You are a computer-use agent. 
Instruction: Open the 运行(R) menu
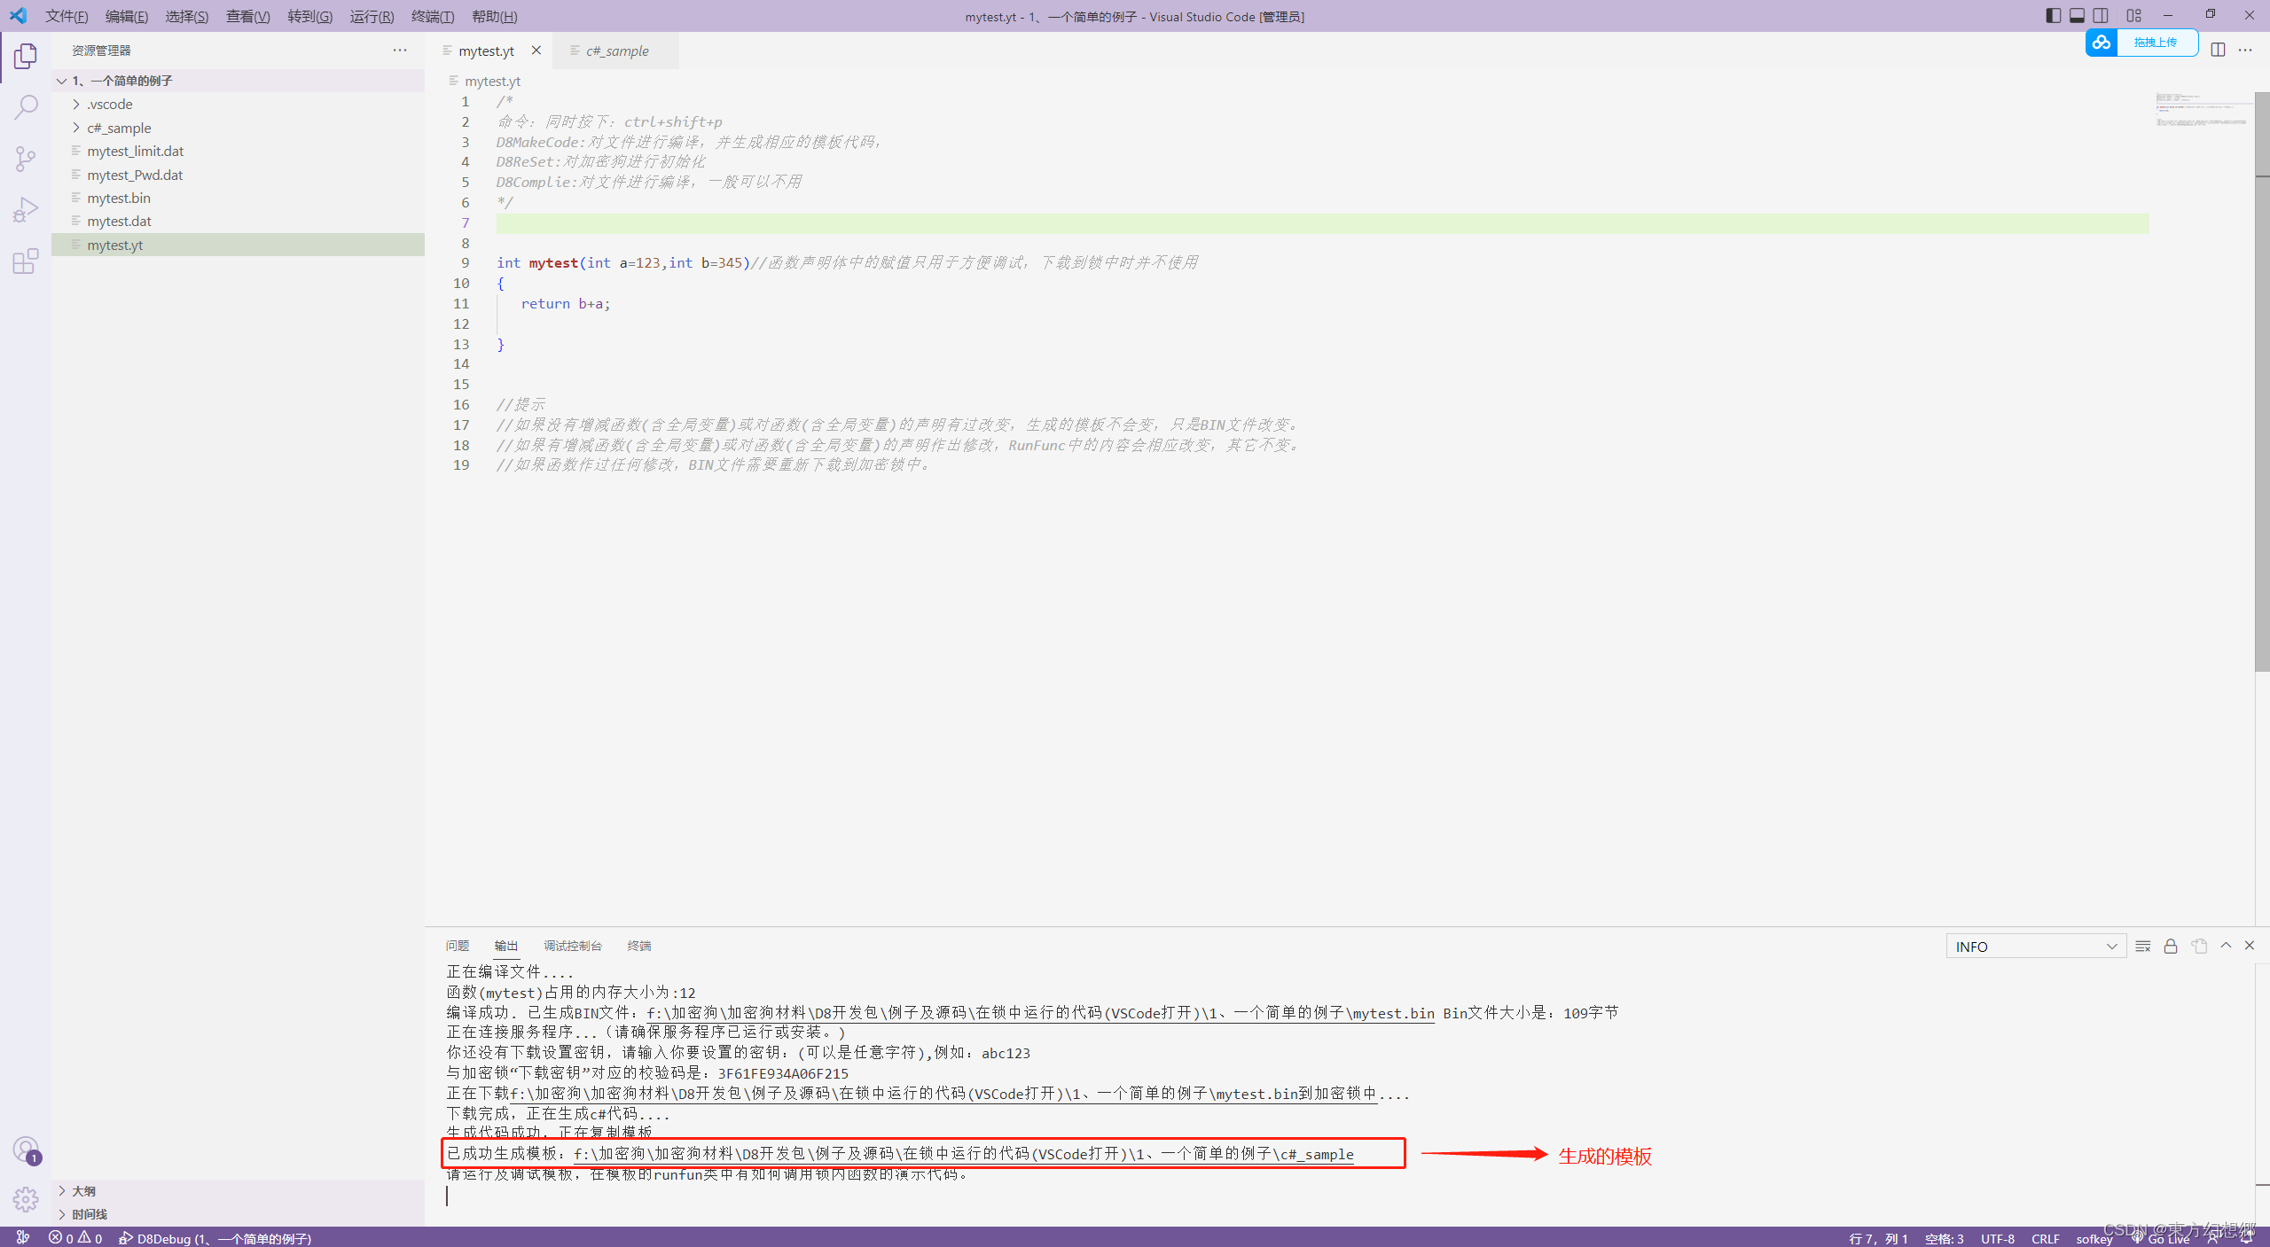click(x=372, y=16)
